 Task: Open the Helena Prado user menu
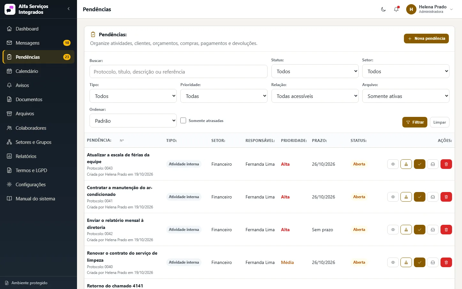click(x=430, y=9)
